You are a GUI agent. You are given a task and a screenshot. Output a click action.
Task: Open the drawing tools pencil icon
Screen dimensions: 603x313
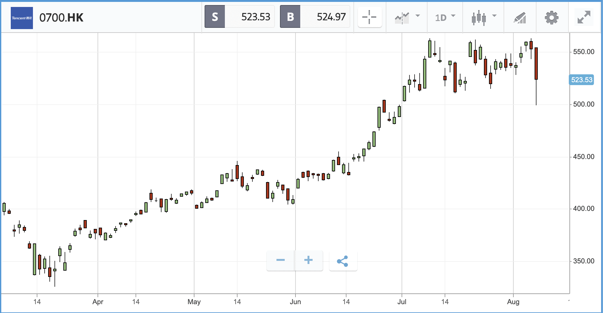point(520,18)
